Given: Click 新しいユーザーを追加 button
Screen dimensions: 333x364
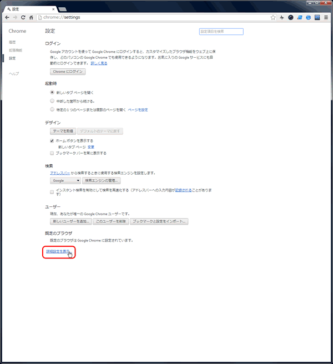Looking at the screenshot, I should 71,221.
